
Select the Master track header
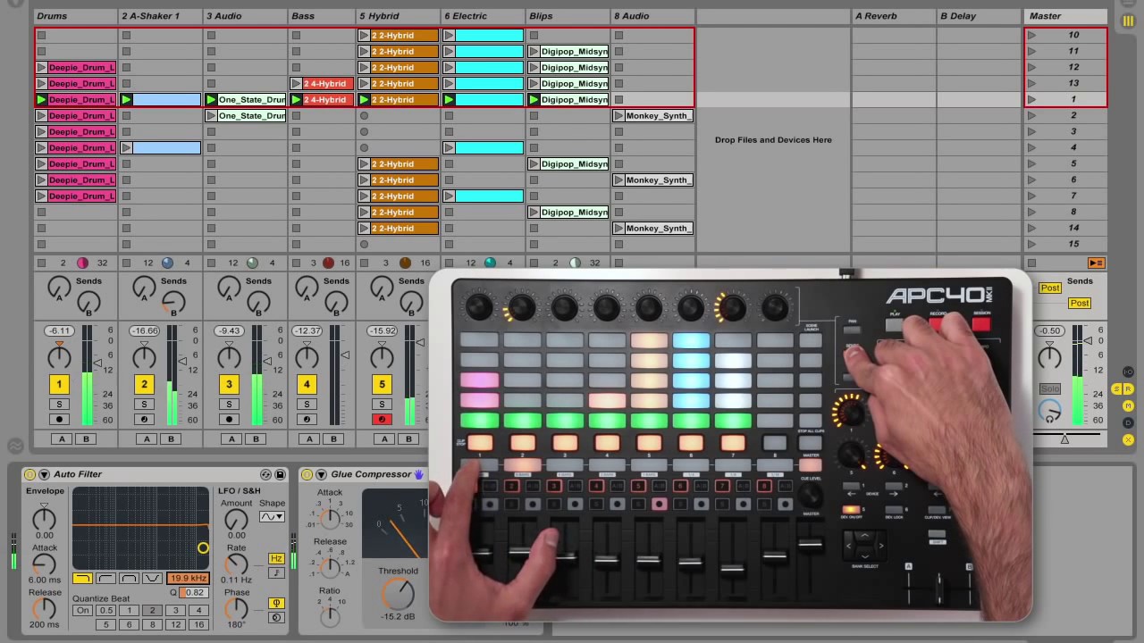pos(1065,16)
